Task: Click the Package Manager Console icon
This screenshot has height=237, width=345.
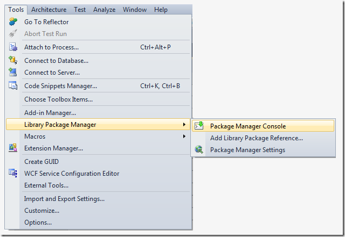Action: click(199, 126)
